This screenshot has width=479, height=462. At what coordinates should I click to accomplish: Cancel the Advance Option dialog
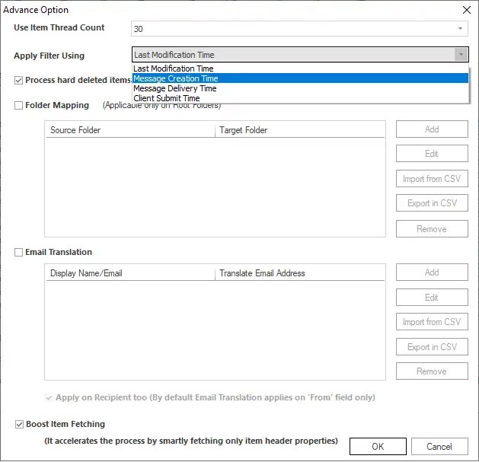(439, 447)
